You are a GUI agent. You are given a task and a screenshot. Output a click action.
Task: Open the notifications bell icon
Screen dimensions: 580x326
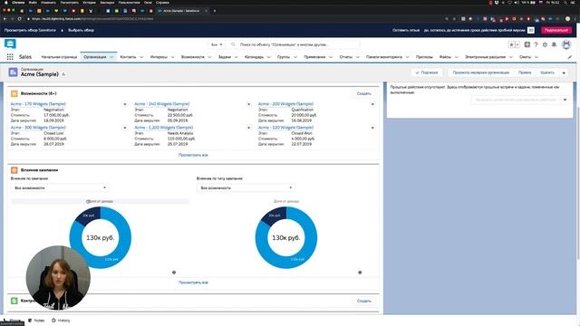pos(554,44)
